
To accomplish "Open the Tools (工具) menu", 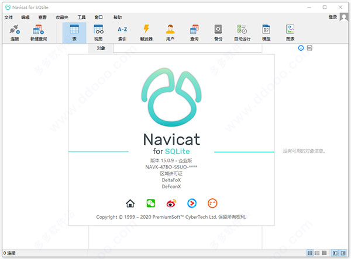I will (x=81, y=17).
